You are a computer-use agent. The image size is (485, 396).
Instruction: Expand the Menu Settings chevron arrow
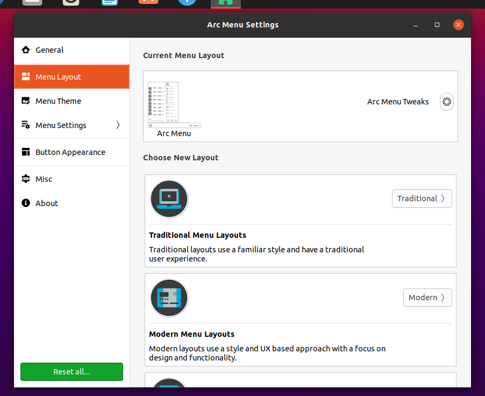[118, 125]
